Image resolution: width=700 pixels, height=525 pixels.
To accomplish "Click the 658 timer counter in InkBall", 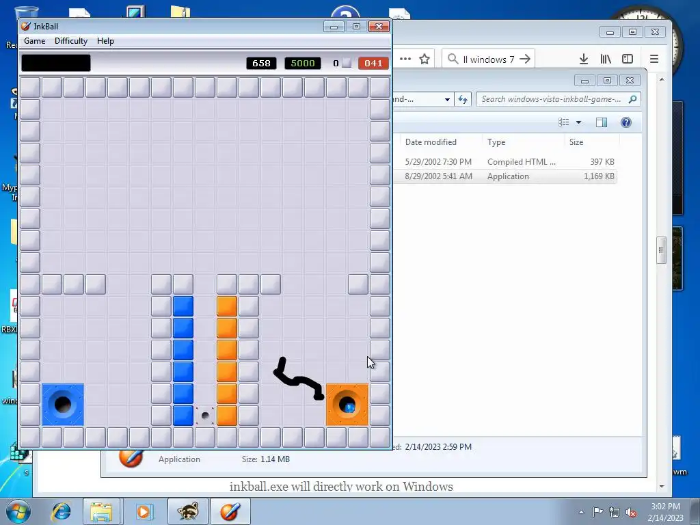I will 261,63.
